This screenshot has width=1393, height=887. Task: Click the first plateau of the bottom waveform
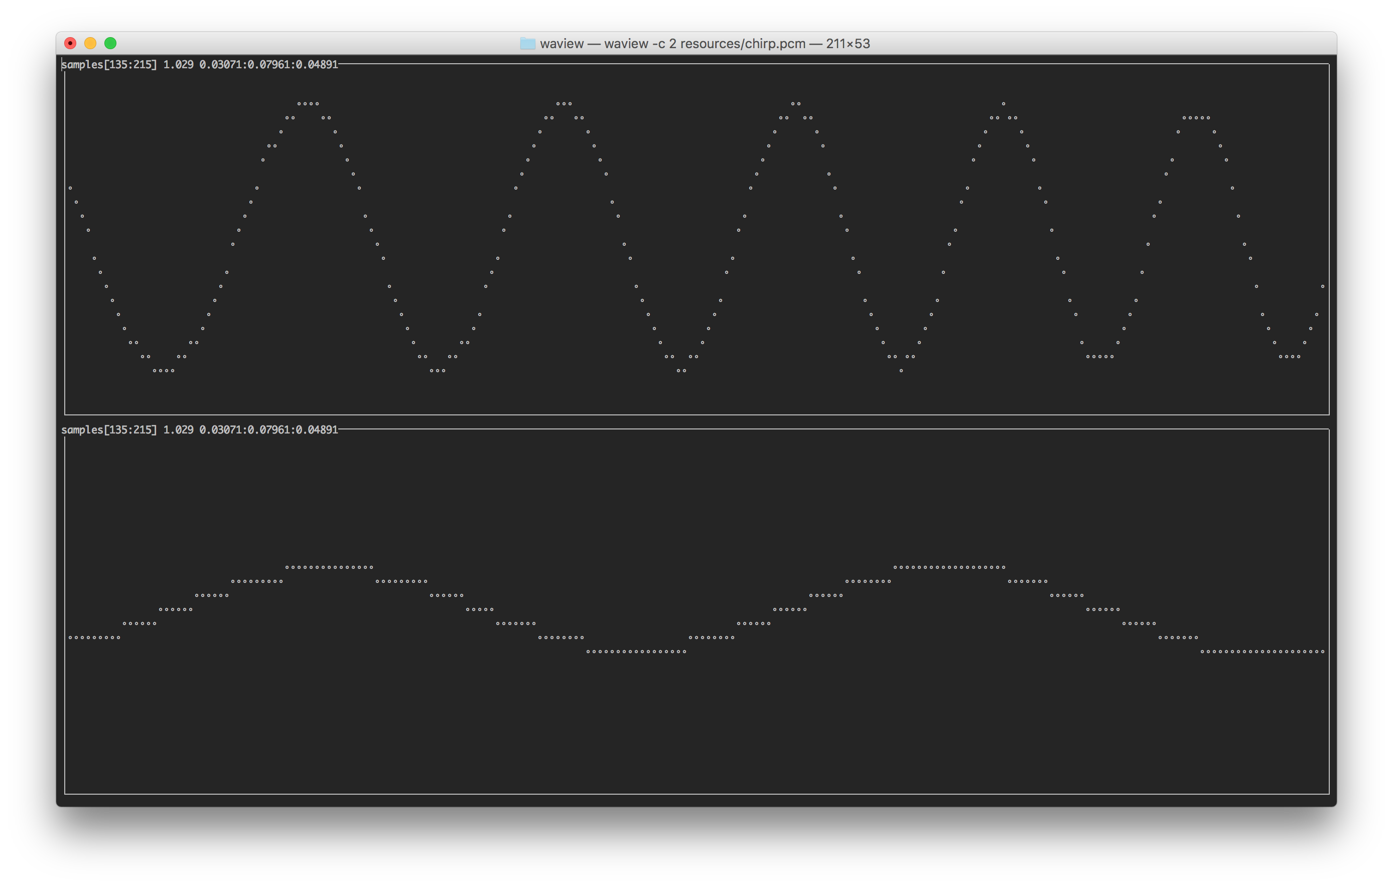(329, 567)
